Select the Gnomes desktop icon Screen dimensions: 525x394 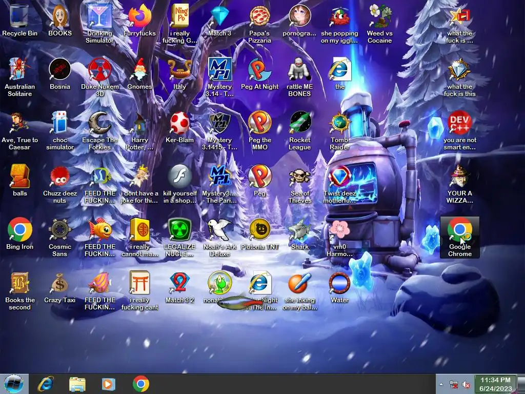(x=139, y=74)
